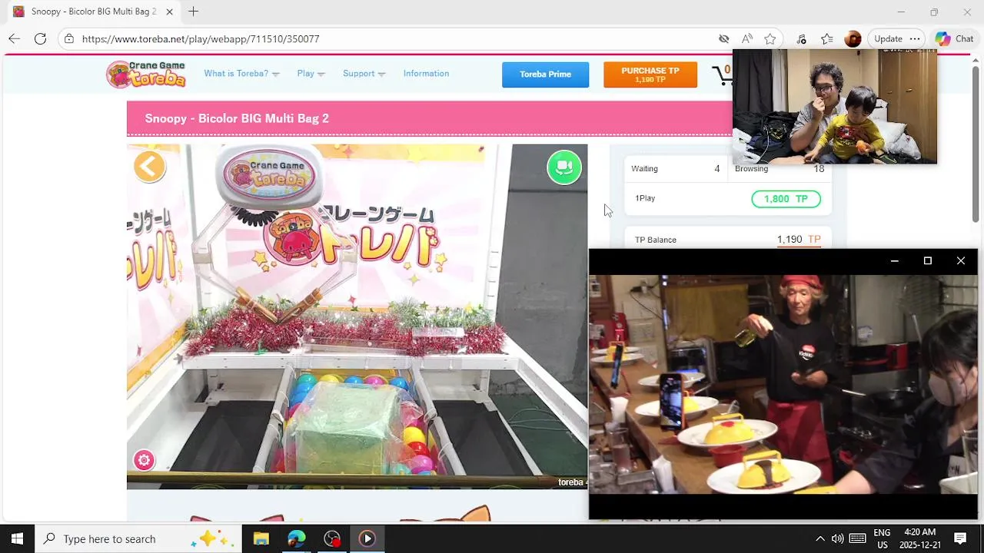Open the ENG US language indicator
This screenshot has height=553, width=984.
(882, 538)
